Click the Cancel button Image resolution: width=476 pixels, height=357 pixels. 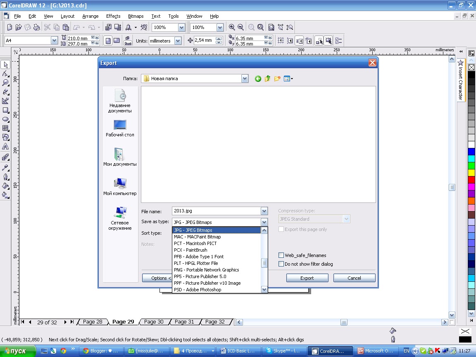(x=354, y=278)
